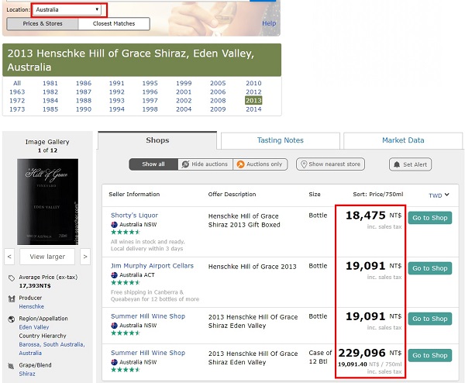The image size is (465, 383).
Task: Open the TWD currency dropdown
Action: 439,195
